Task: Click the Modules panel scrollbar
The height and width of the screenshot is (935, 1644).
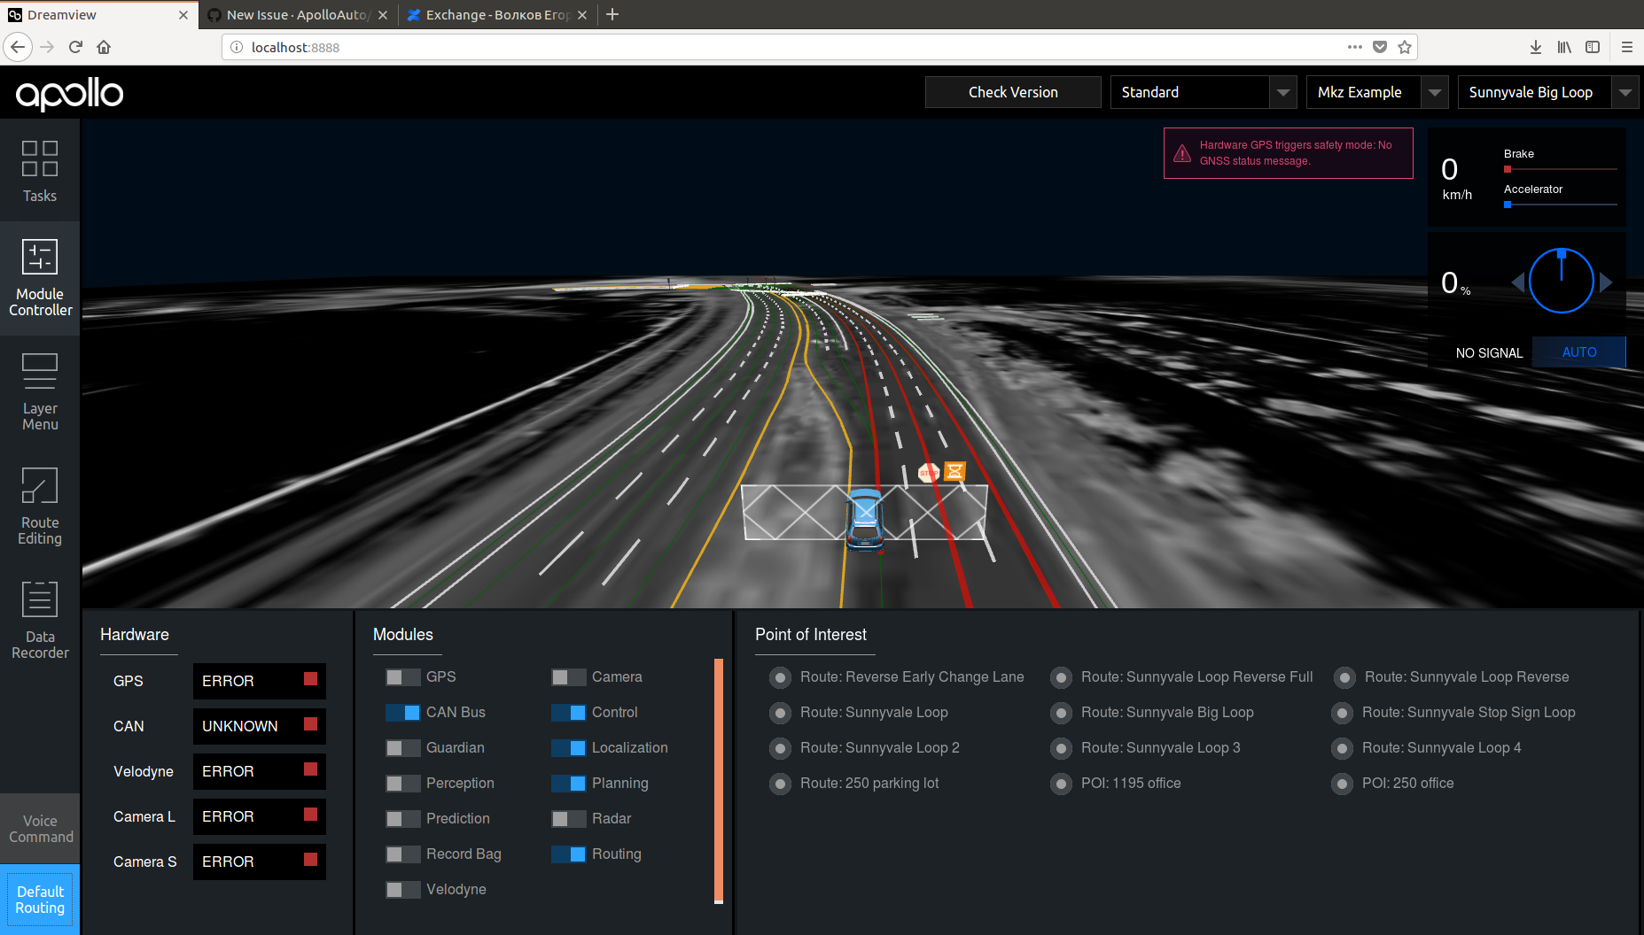Action: 719,781
